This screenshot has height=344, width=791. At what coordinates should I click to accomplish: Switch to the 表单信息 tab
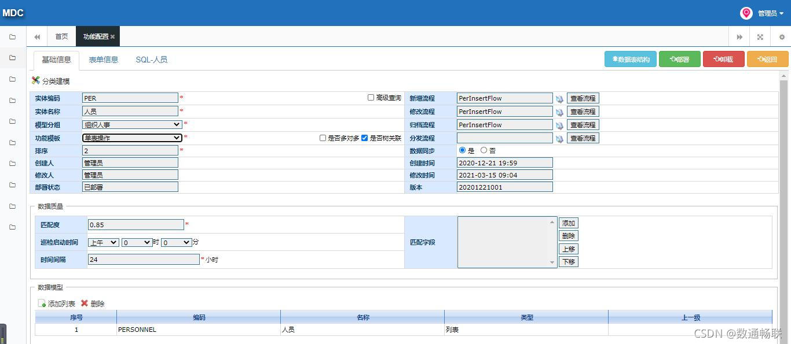coord(103,60)
